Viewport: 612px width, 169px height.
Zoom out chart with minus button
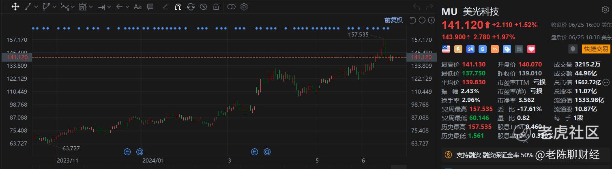click(422, 20)
